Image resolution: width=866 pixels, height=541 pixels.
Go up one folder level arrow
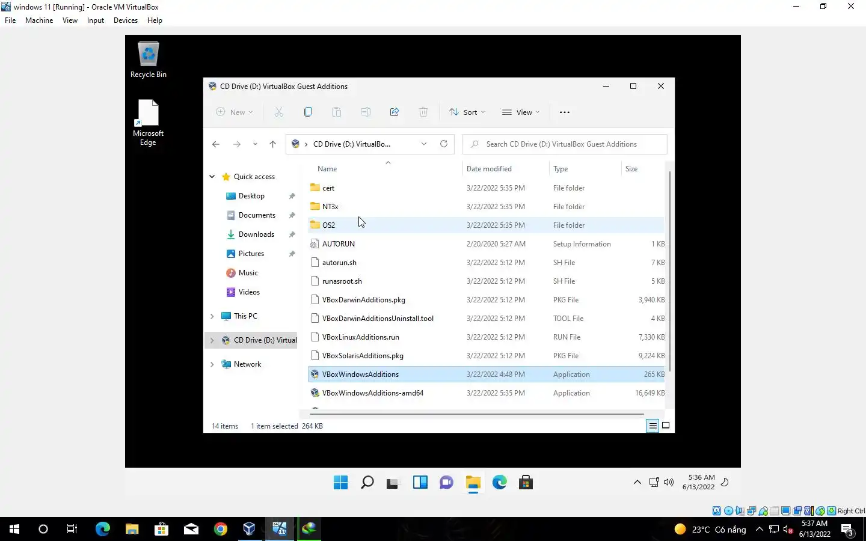point(272,144)
